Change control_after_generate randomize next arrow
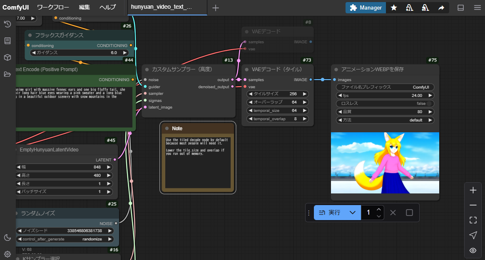 109,239
